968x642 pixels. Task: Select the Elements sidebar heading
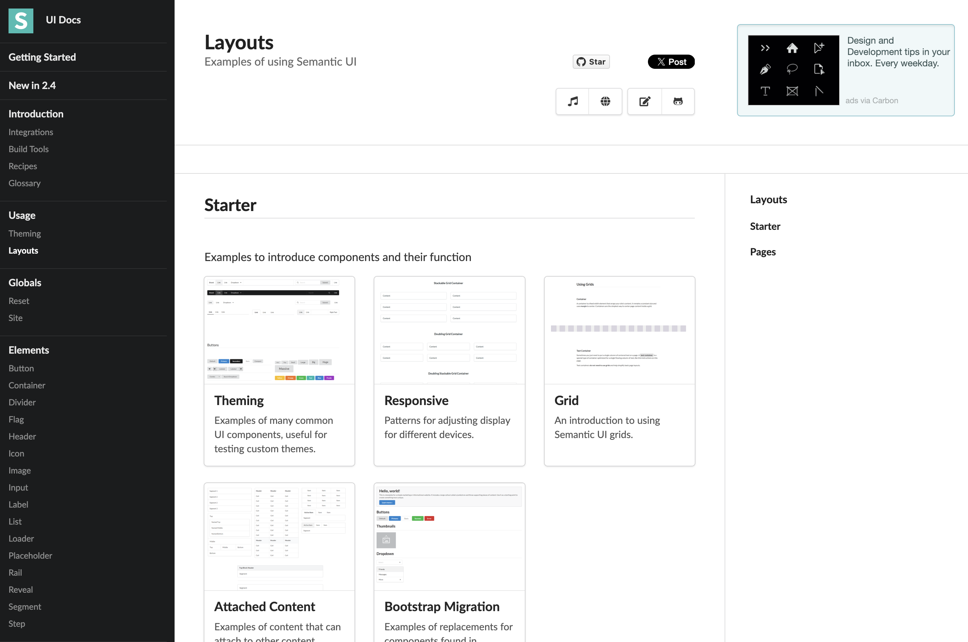pos(29,350)
